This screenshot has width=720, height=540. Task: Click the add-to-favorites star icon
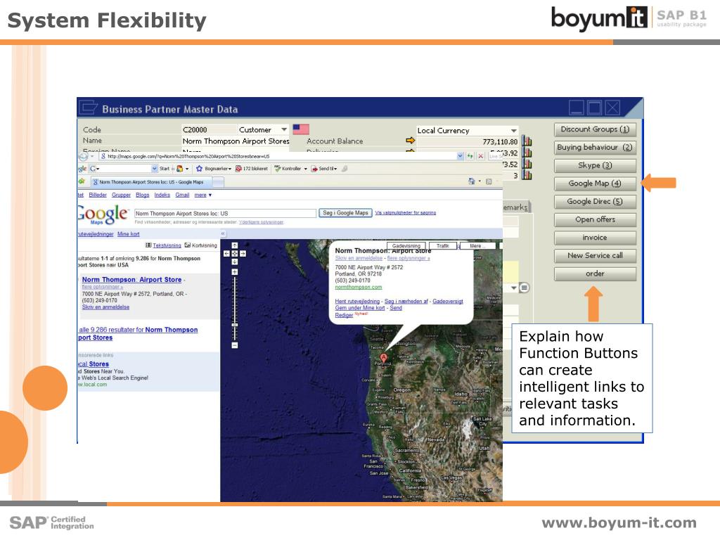[x=82, y=181]
